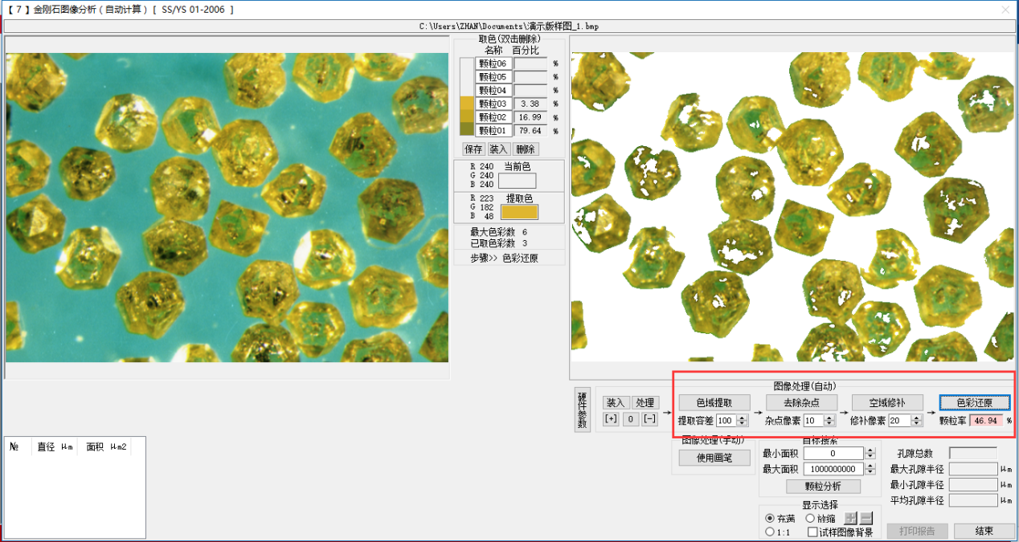
Task: Enable the 试样图像背景 checkbox
Action: click(x=812, y=532)
